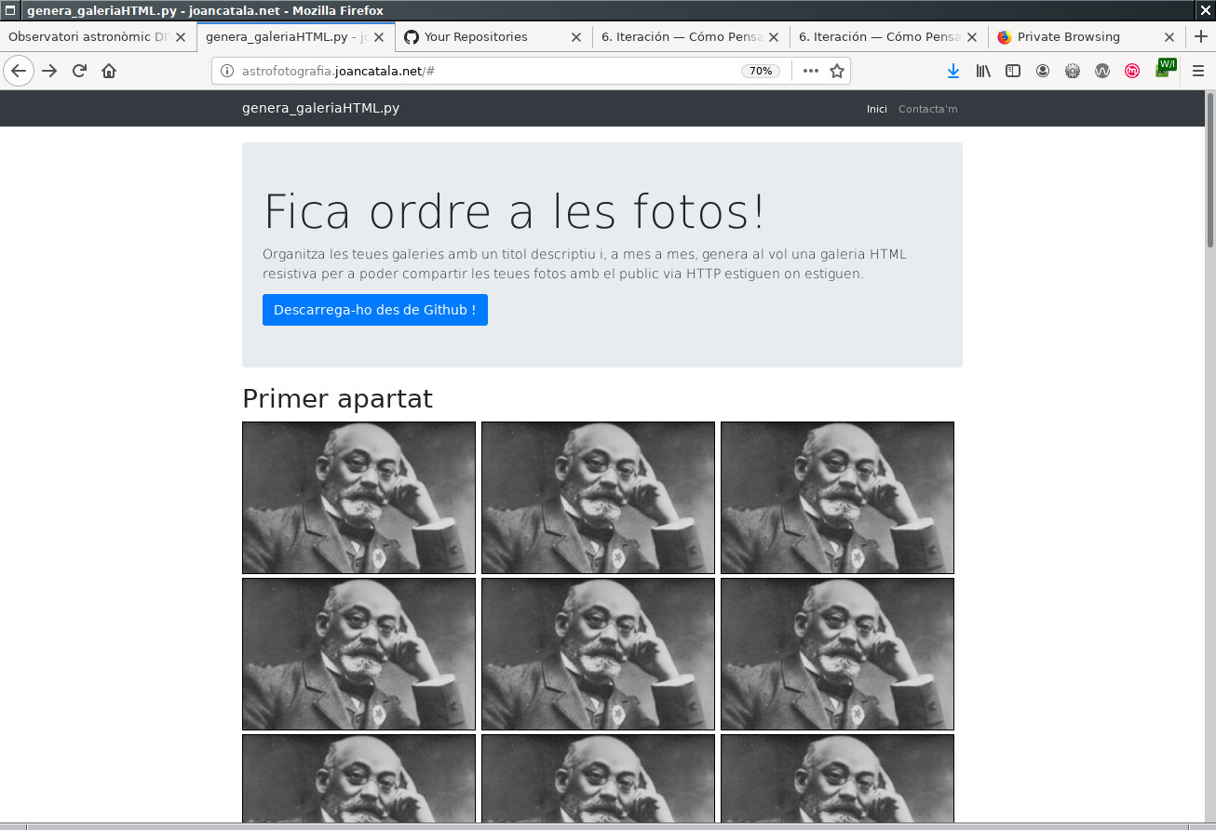Toggle the sidebar view
Screen dimensions: 1216x830
click(1013, 71)
